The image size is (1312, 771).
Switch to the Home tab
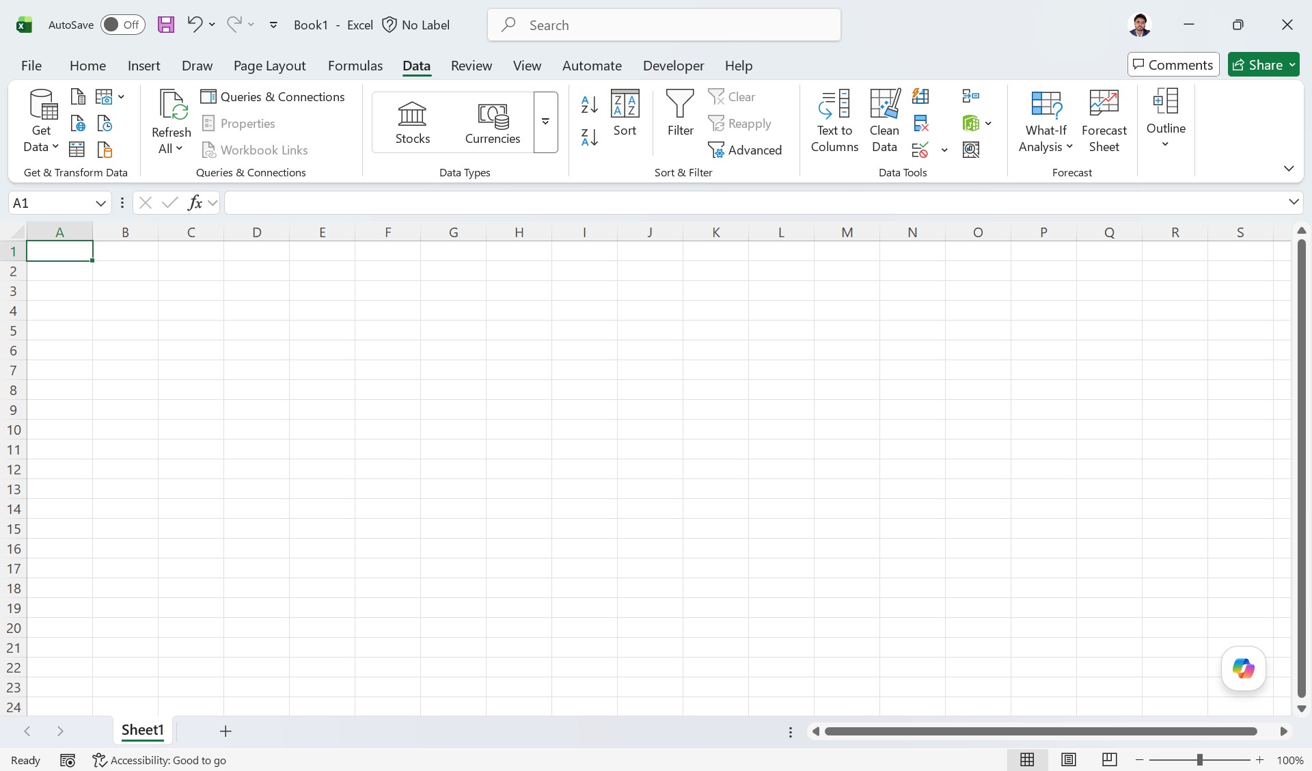tap(87, 66)
